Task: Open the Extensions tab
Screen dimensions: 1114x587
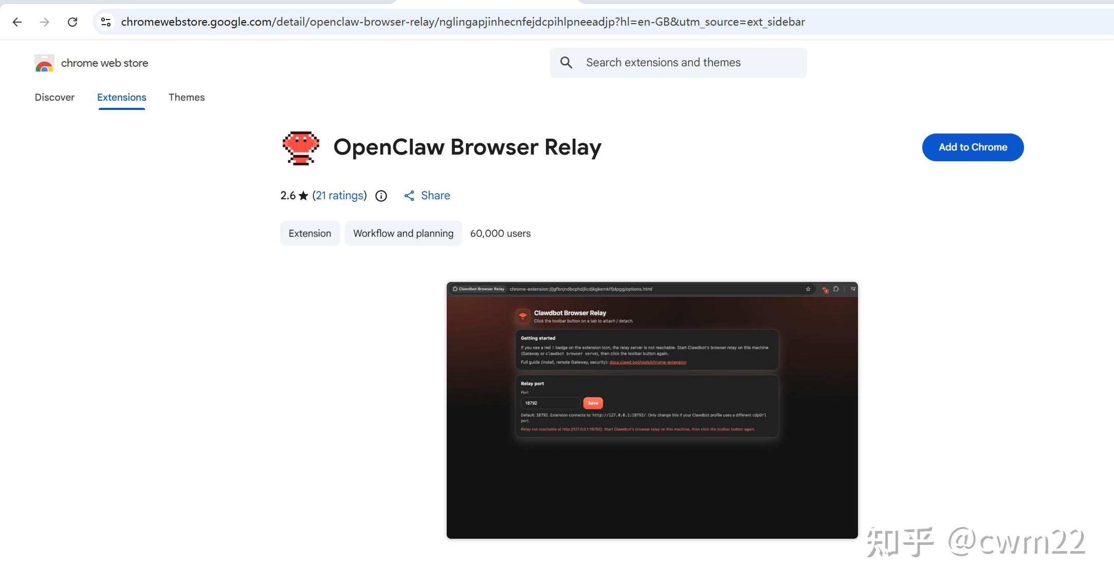Action: (121, 98)
